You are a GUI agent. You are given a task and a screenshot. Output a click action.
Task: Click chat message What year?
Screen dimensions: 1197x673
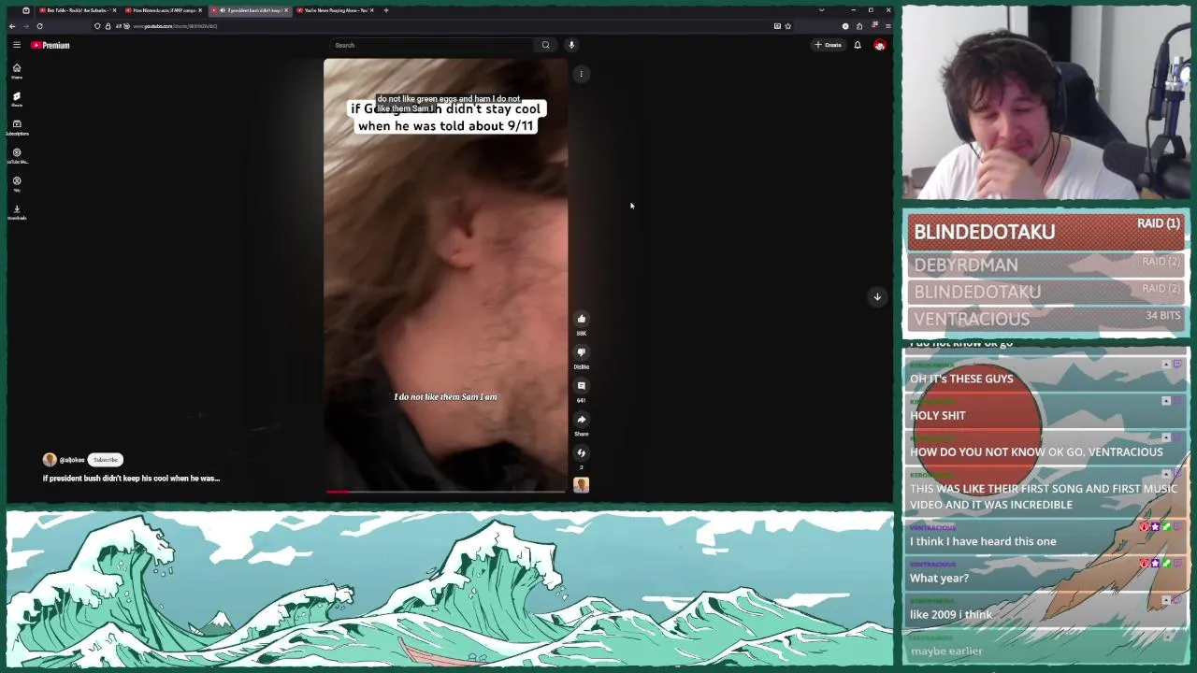(x=939, y=578)
